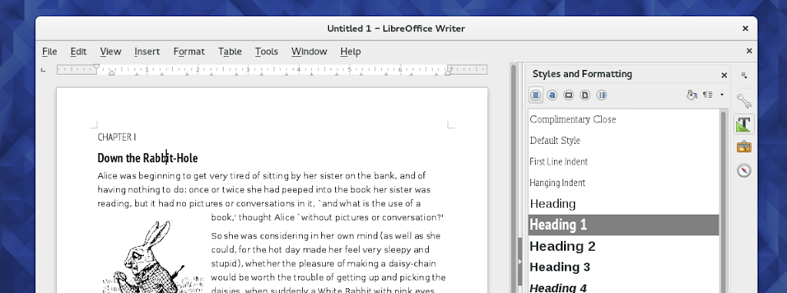
Task: Select Default Style in styles list
Action: (x=623, y=140)
